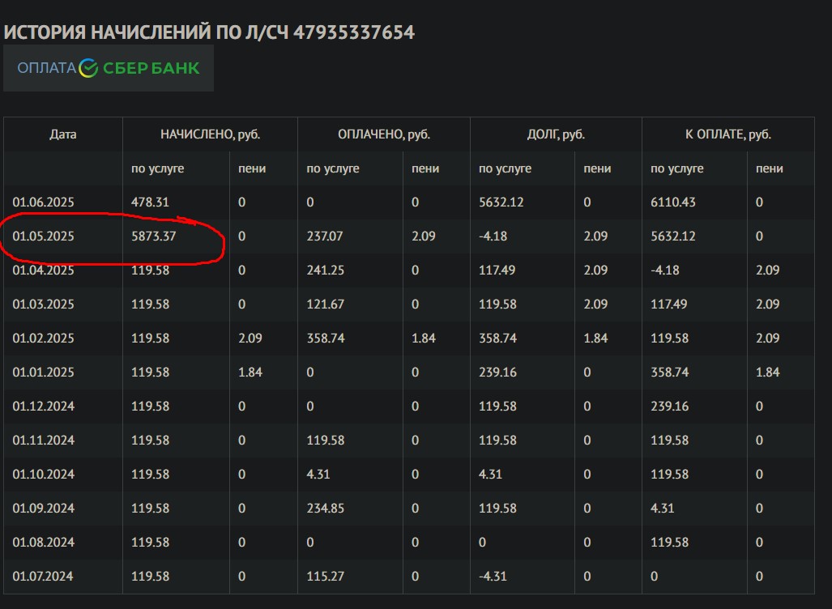
Task: Click the 6110.43 amount due cell
Action: (673, 202)
